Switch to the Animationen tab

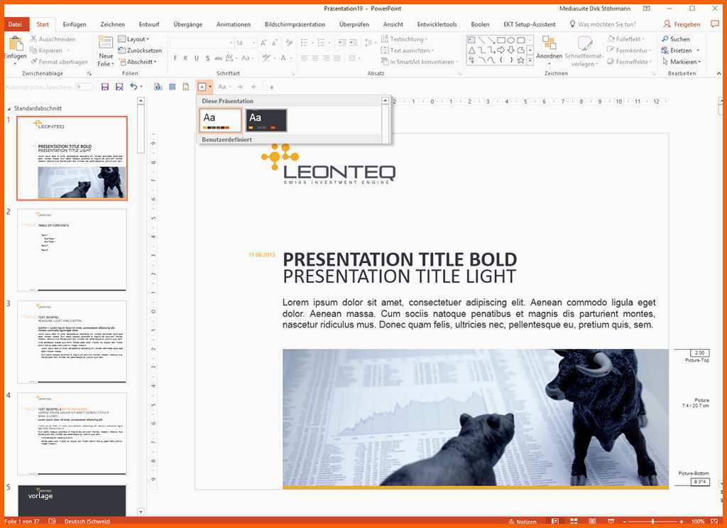click(x=233, y=24)
